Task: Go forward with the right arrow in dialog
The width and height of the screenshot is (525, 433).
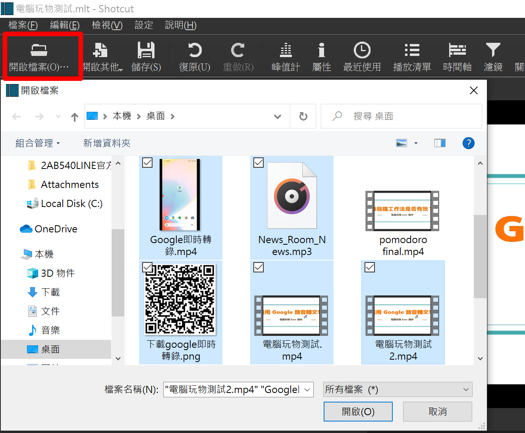Action: tap(39, 117)
